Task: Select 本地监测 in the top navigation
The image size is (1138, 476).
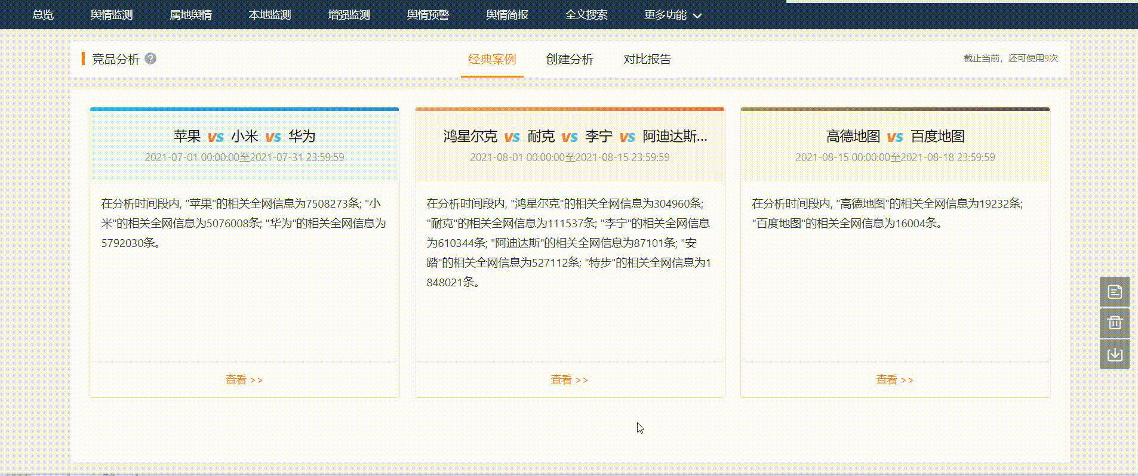Action: coord(270,14)
